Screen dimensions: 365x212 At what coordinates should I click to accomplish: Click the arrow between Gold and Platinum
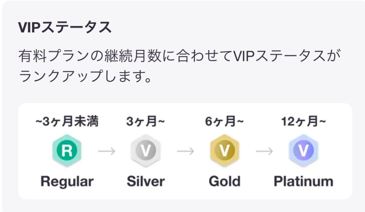point(264,151)
